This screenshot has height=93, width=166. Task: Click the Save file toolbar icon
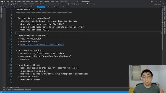click(x=13, y=4)
